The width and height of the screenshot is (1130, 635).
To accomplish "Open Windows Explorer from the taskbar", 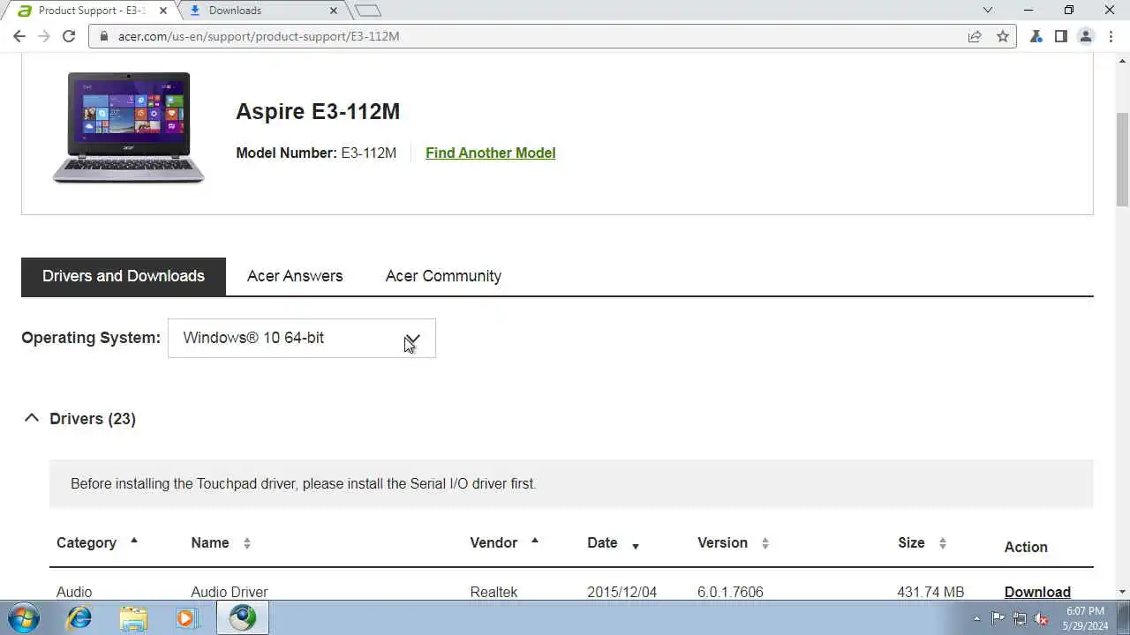I will click(x=133, y=618).
